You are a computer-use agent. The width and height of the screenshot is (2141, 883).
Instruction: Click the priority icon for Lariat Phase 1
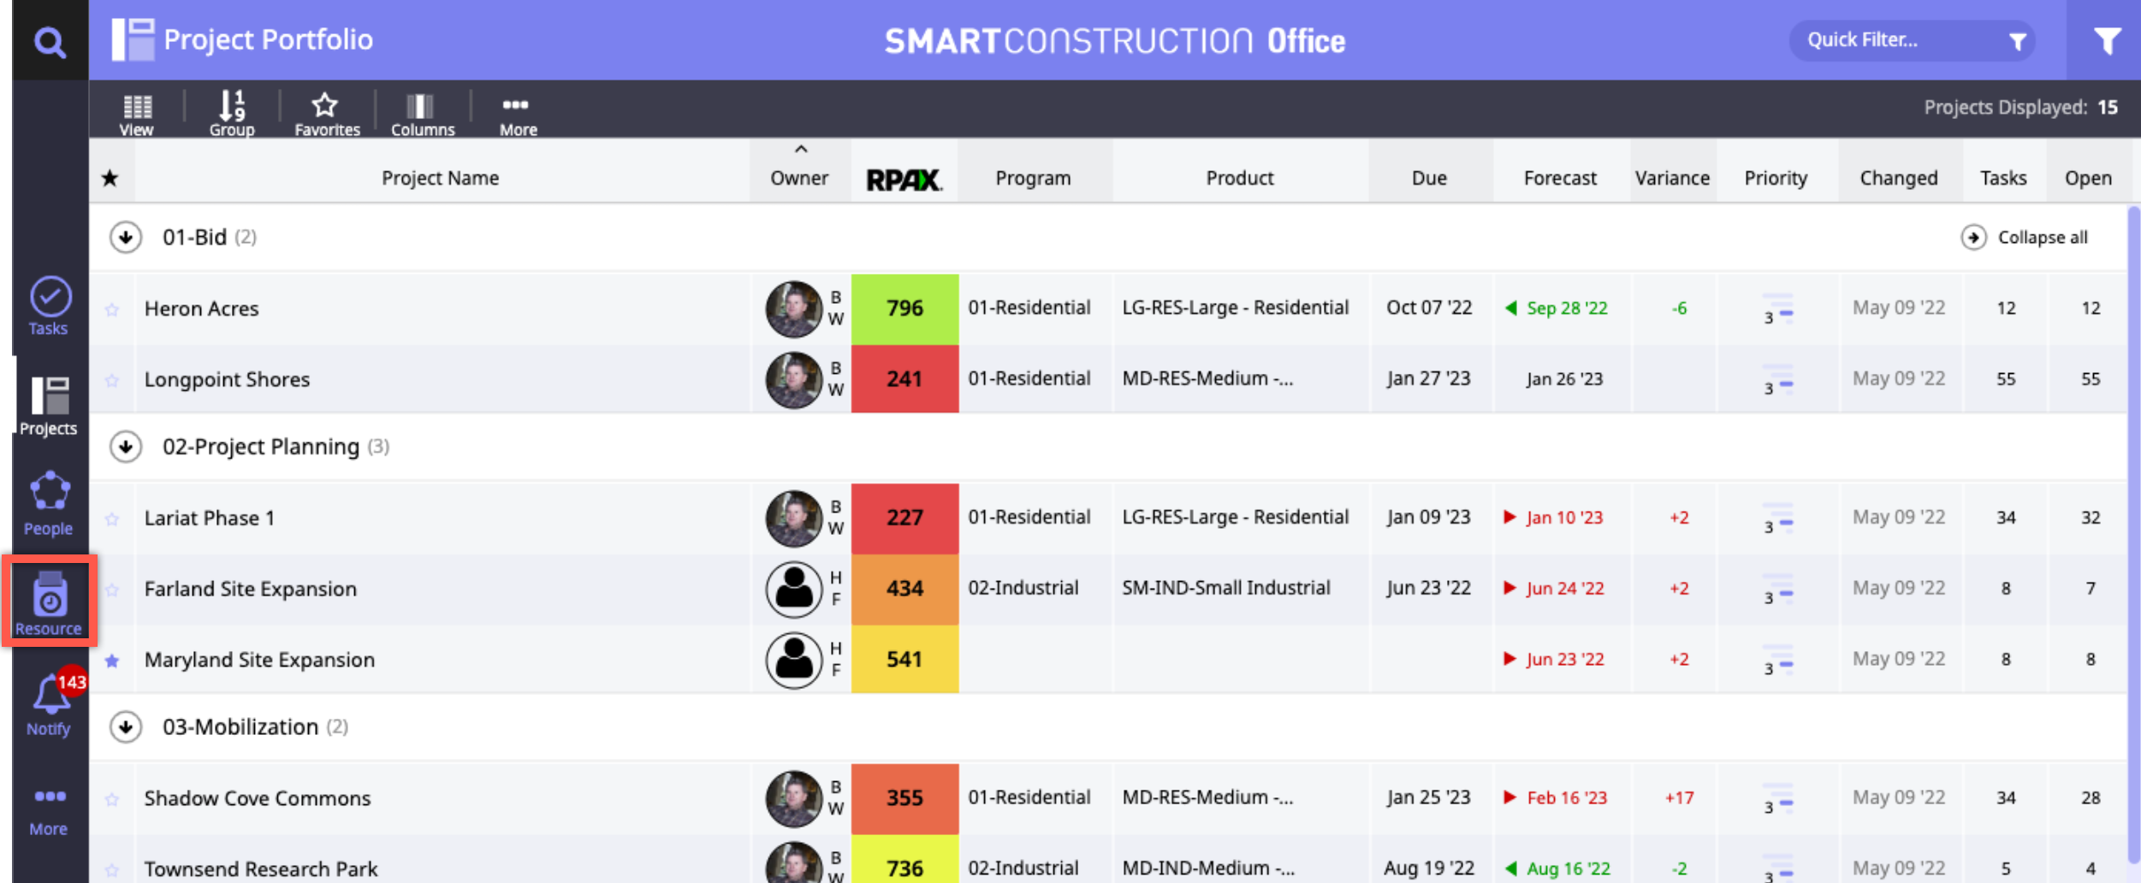click(x=1777, y=519)
